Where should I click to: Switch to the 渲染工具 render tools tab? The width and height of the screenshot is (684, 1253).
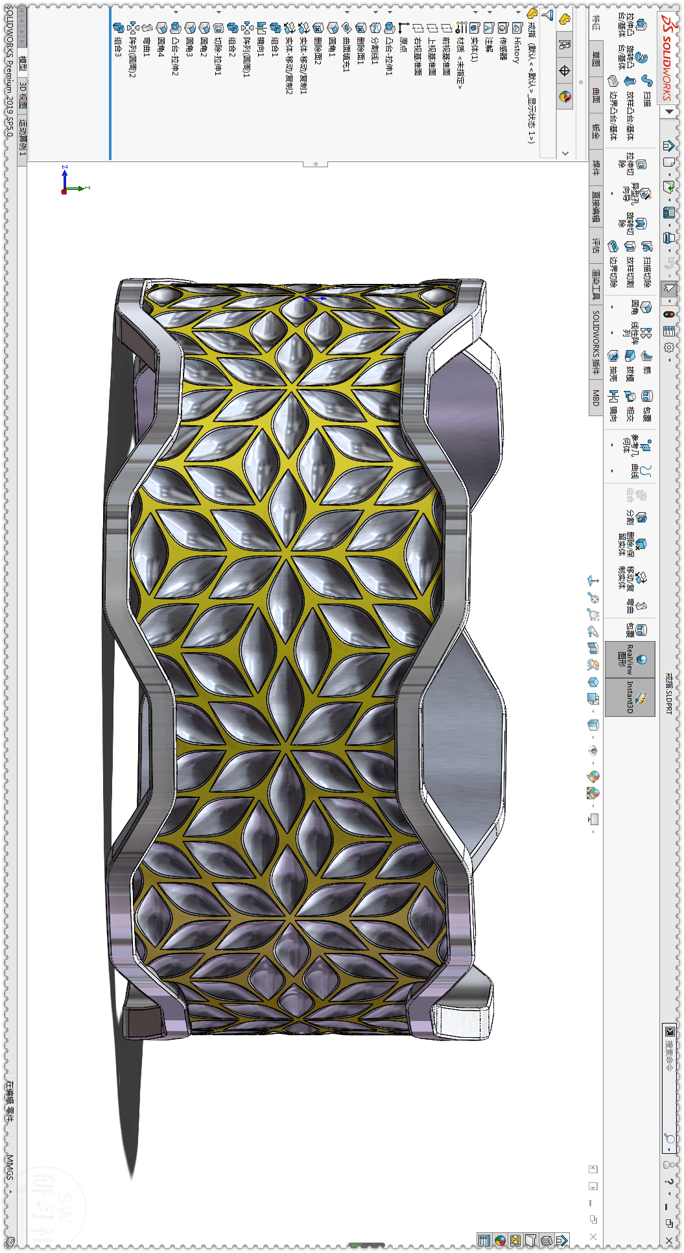point(596,283)
